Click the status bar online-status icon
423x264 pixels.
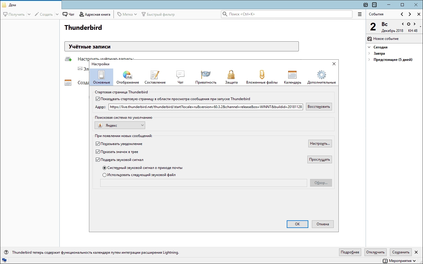click(x=4, y=260)
